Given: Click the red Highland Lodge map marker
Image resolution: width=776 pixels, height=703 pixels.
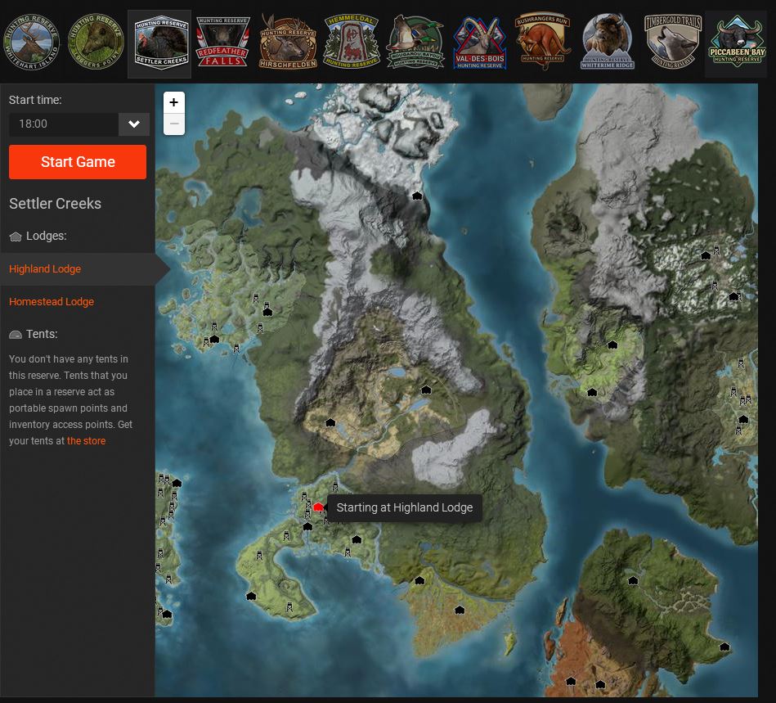Looking at the screenshot, I should click(x=318, y=507).
